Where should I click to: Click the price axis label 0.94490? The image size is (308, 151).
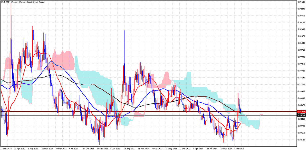point(302,9)
